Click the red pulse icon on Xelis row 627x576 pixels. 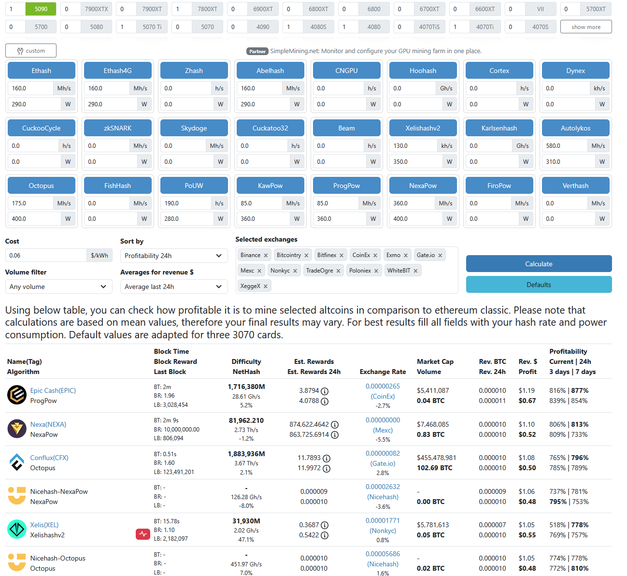(x=142, y=534)
